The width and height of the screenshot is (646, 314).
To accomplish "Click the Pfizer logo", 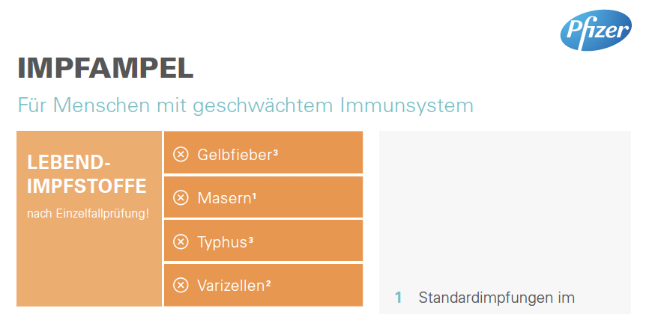I will tap(596, 31).
